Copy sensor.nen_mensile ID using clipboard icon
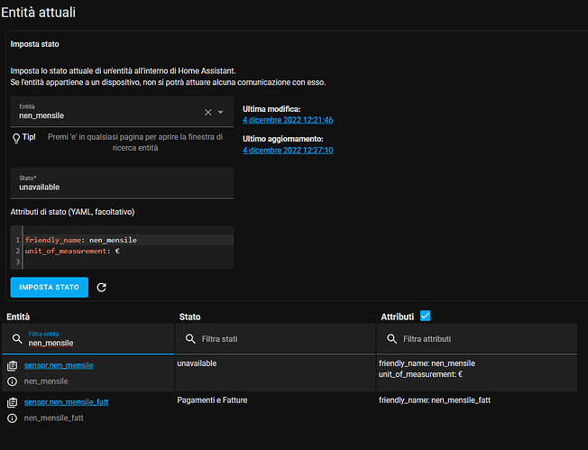Screen dimensions: 588x450 [12, 366]
